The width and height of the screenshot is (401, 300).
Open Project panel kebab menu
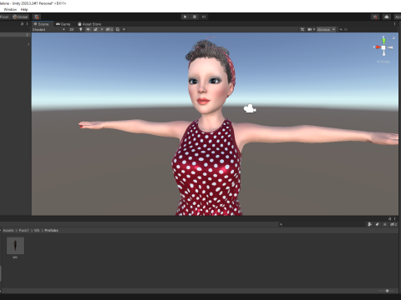coord(394,218)
